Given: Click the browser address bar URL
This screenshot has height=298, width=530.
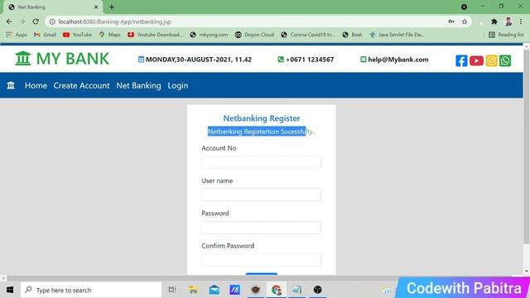Looking at the screenshot, I should coord(114,22).
